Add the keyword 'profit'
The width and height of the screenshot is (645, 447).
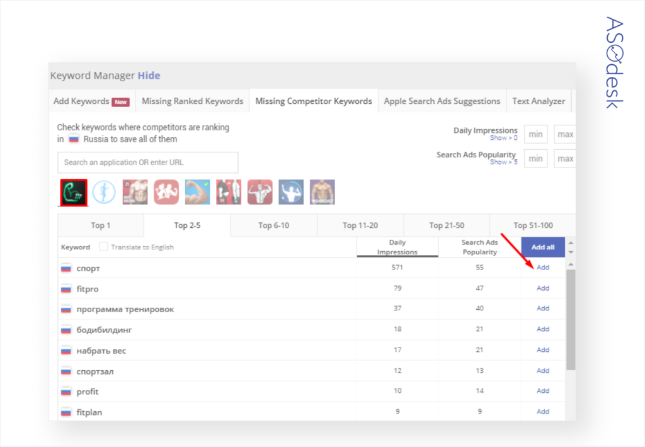(x=543, y=391)
